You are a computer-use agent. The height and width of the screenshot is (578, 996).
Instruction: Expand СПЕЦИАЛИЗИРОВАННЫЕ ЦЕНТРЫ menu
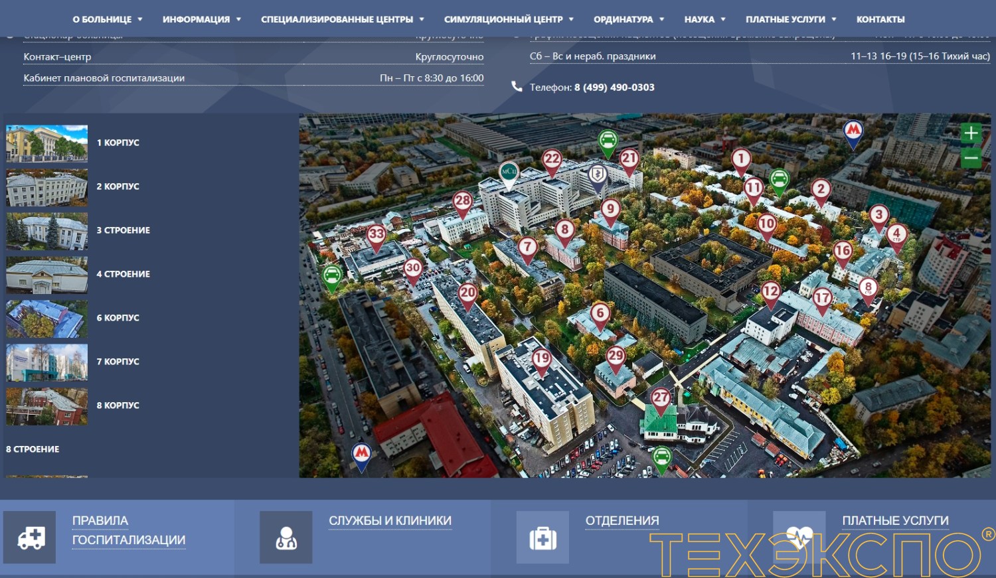coord(343,19)
